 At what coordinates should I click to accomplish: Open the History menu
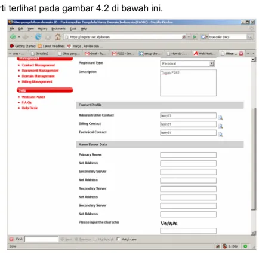(42, 29)
